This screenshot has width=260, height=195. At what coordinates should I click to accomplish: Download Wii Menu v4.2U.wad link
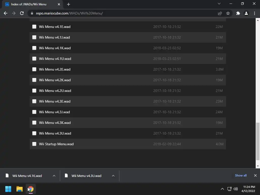(x=55, y=91)
